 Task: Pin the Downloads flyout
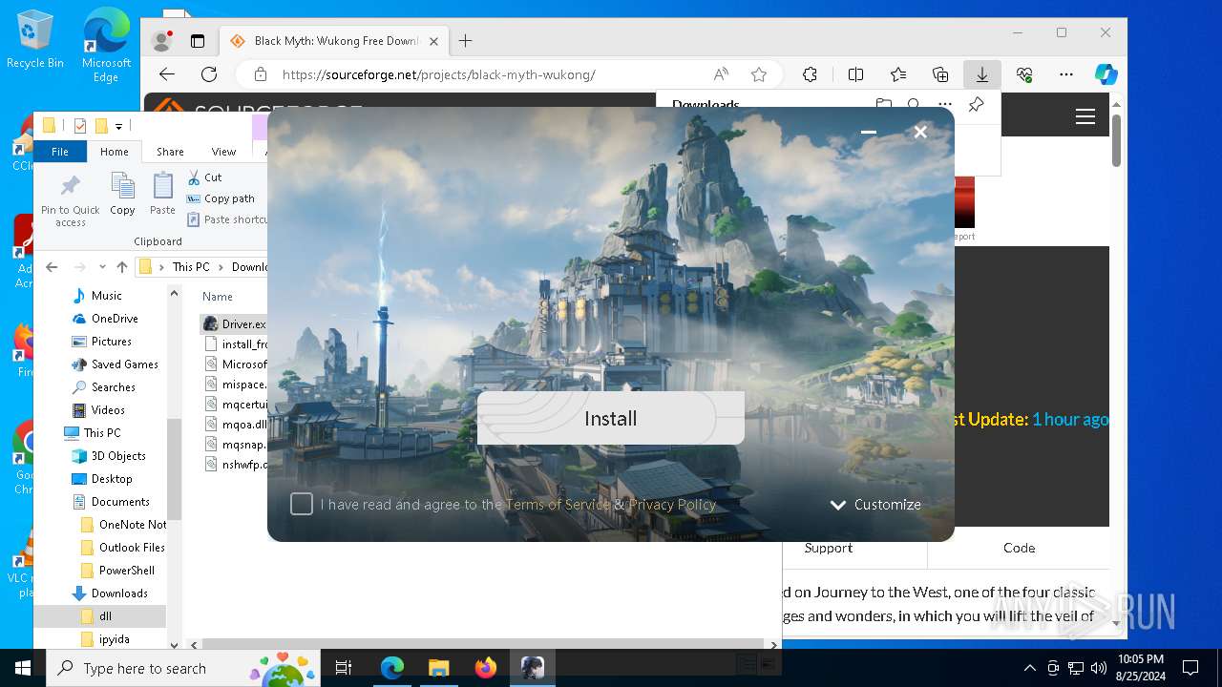976,105
